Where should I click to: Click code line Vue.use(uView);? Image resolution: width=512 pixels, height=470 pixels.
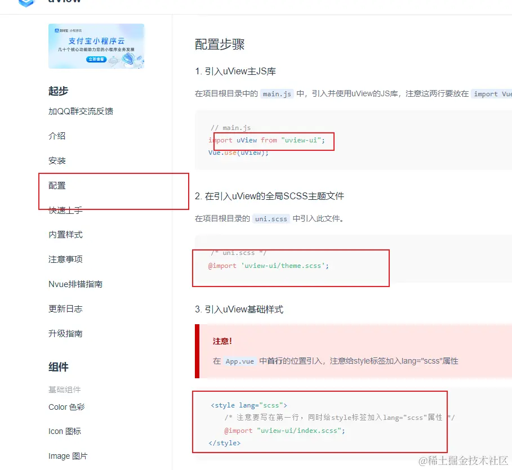(238, 153)
